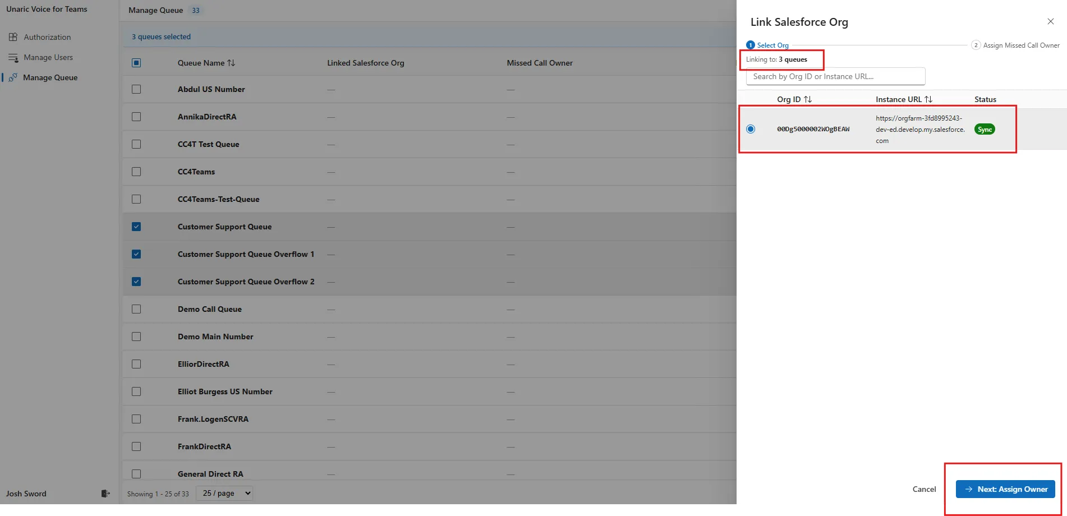Click the "Linking to: 3 queues" text
Screen dimensions: 1067x516
click(x=776, y=59)
